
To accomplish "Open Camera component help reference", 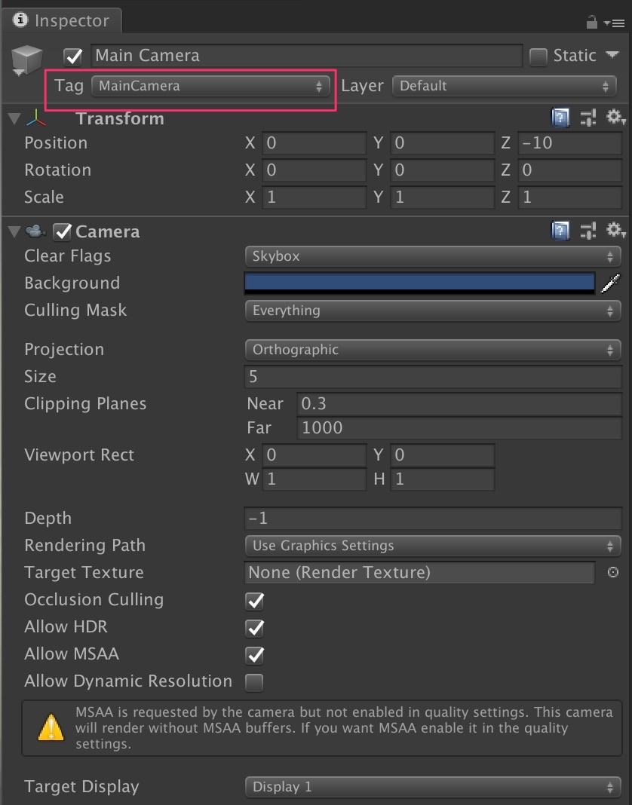I will (560, 231).
